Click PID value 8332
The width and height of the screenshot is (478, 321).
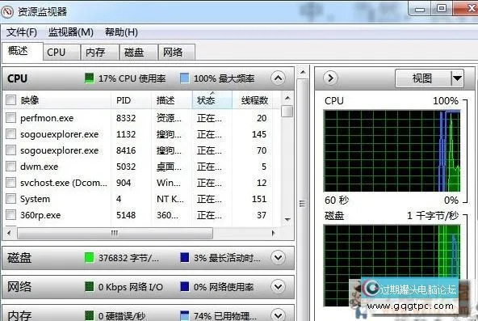click(126, 118)
